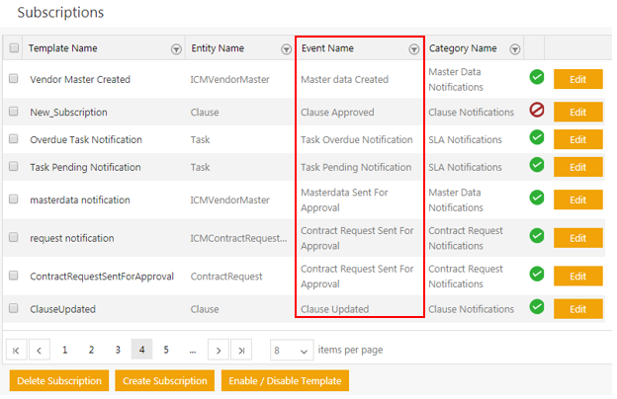
Task: Switch to page 2 in pagination
Action: 91,350
